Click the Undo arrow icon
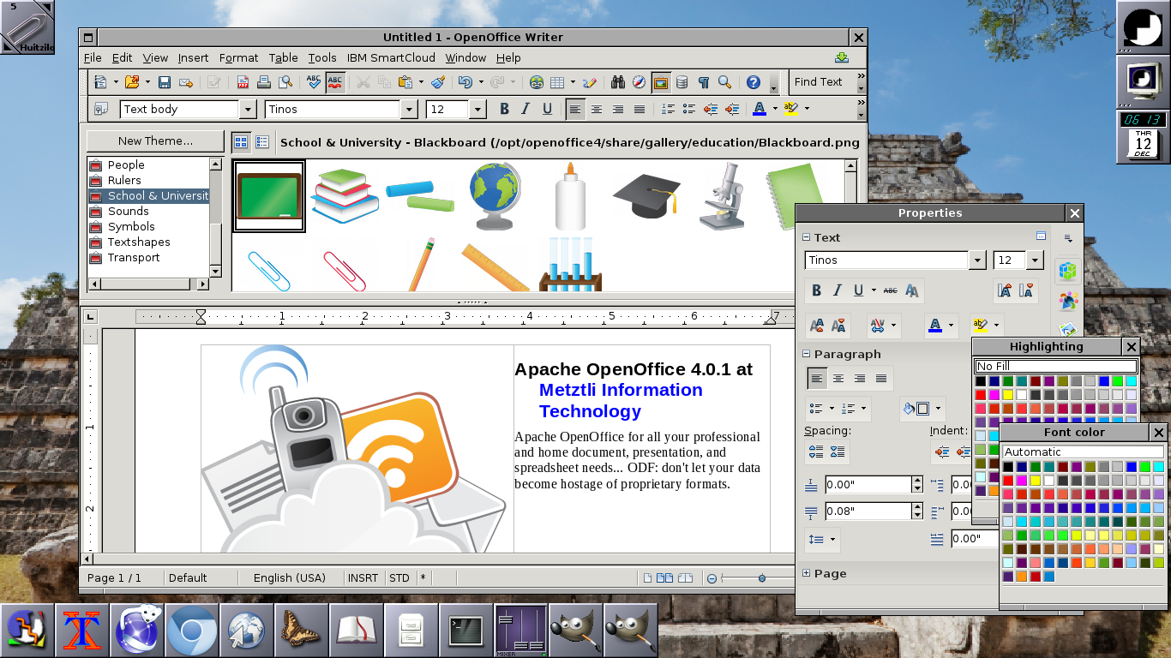This screenshot has width=1171, height=658. (x=465, y=82)
